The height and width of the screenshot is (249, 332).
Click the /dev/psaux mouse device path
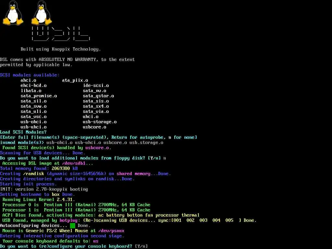[x=112, y=231]
